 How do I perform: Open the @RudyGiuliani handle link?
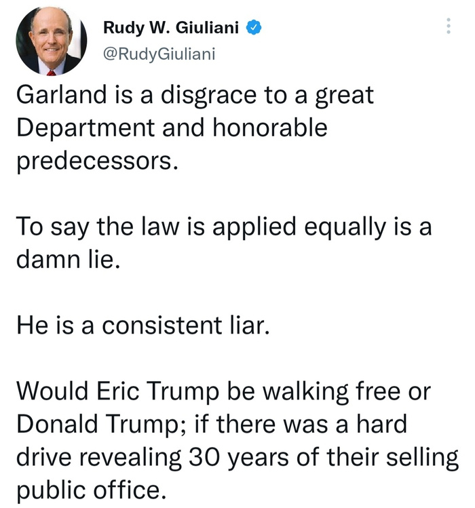point(158,54)
